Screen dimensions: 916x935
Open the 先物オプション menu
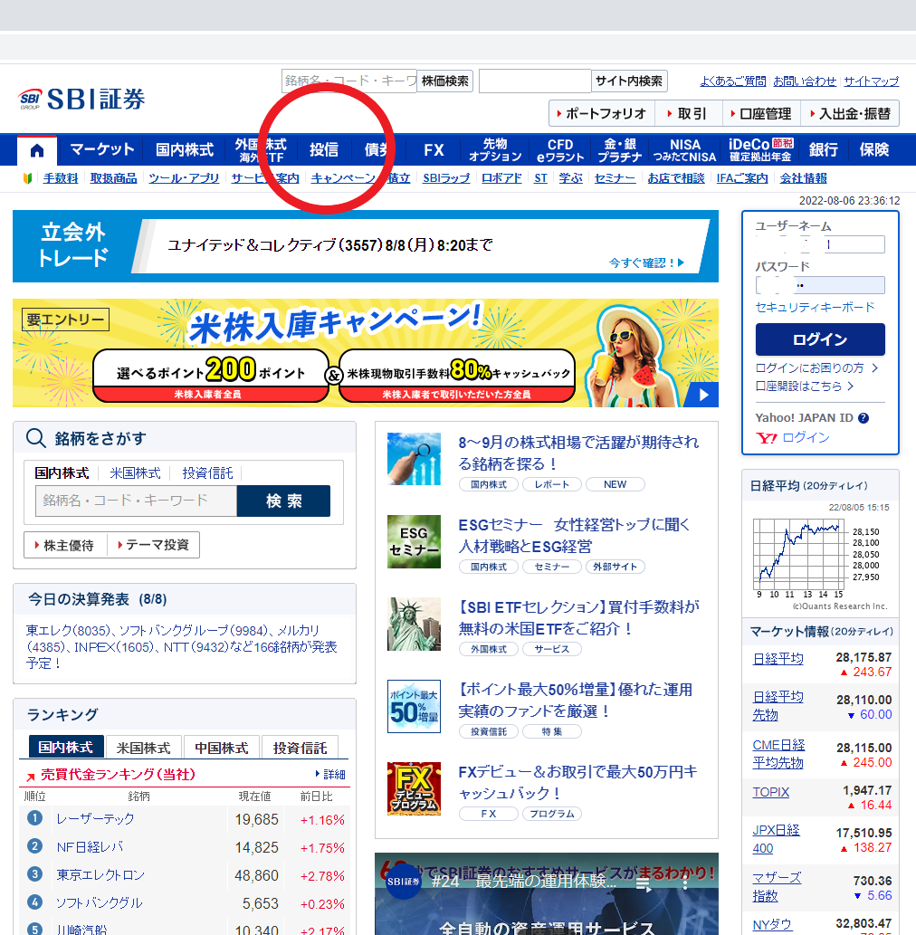(x=495, y=149)
